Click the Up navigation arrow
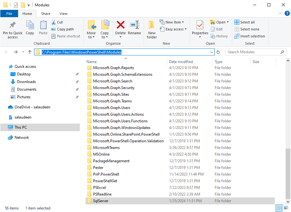 (30, 52)
